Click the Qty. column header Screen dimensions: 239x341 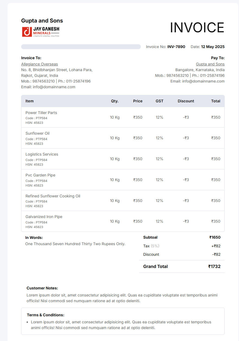[x=115, y=101]
